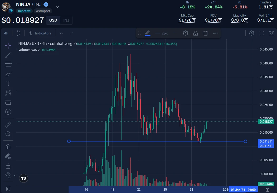Open the TradingView logo link

23,178
